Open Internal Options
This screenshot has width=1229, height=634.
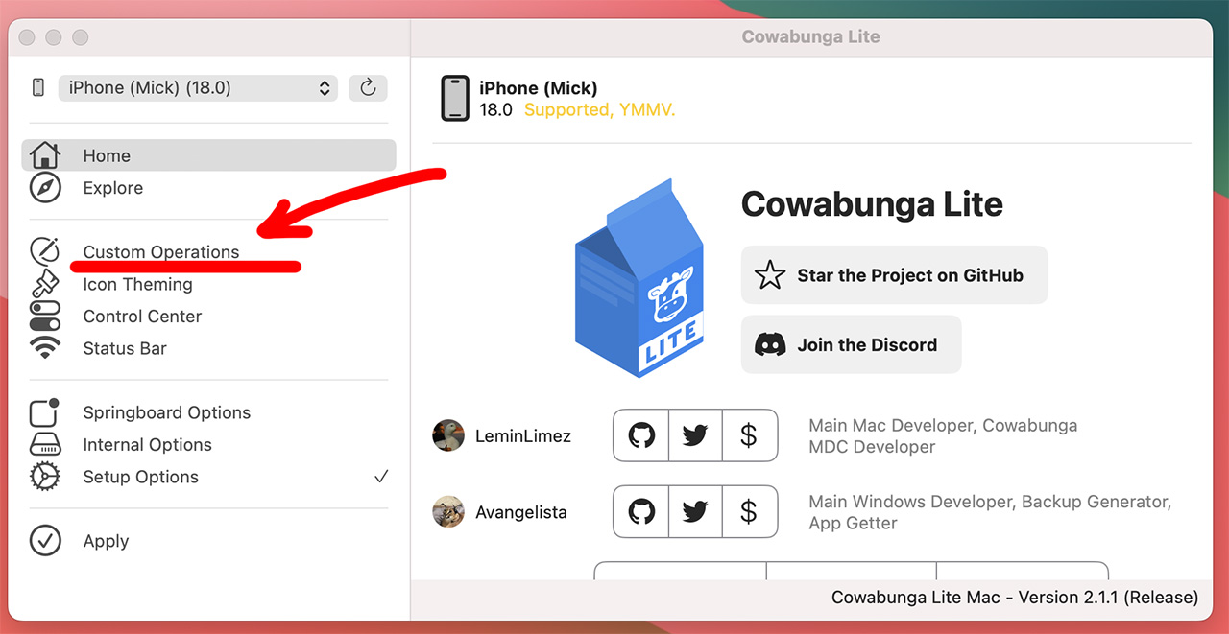pos(147,445)
